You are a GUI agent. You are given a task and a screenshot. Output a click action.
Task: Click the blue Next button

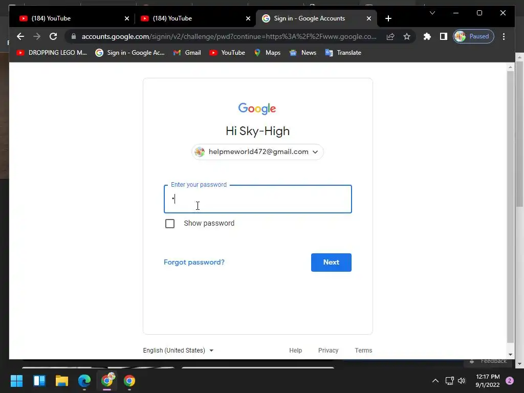pos(331,263)
